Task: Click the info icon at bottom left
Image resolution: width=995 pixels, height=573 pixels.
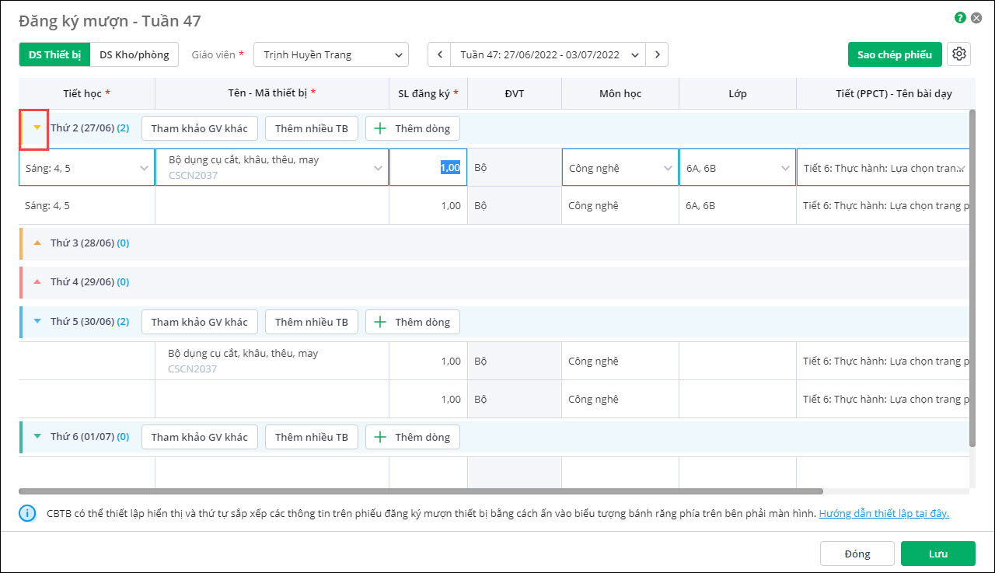Action: click(x=27, y=514)
